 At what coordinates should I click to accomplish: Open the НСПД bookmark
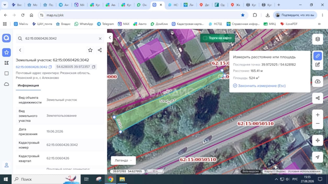[215, 24]
